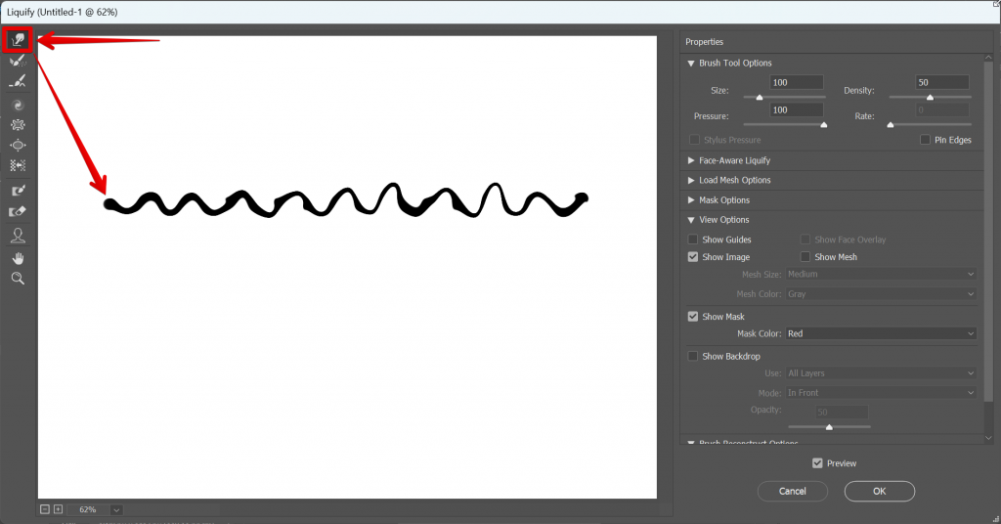Image resolution: width=1001 pixels, height=524 pixels.
Task: Open the Mask Color dropdown
Action: tap(880, 334)
